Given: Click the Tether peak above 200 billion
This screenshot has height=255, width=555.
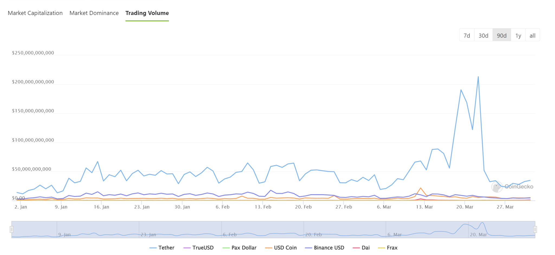Looking at the screenshot, I should (x=478, y=77).
